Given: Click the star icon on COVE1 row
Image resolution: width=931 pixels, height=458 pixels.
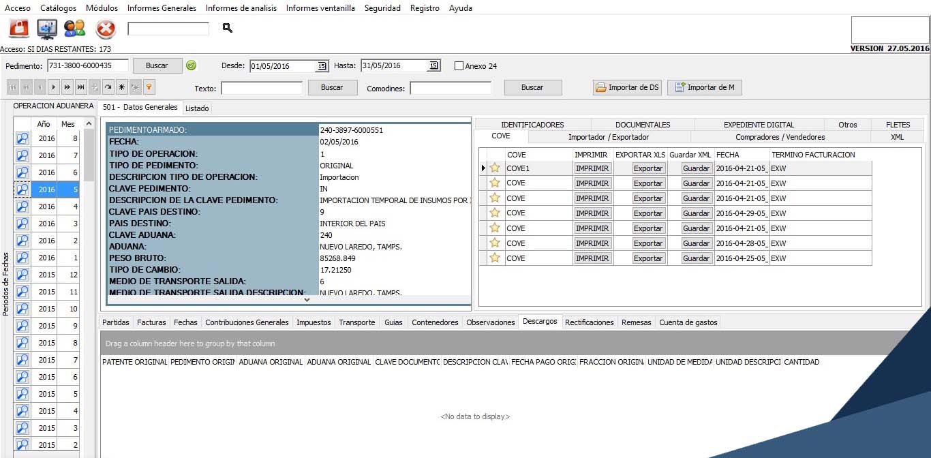Looking at the screenshot, I should 495,168.
